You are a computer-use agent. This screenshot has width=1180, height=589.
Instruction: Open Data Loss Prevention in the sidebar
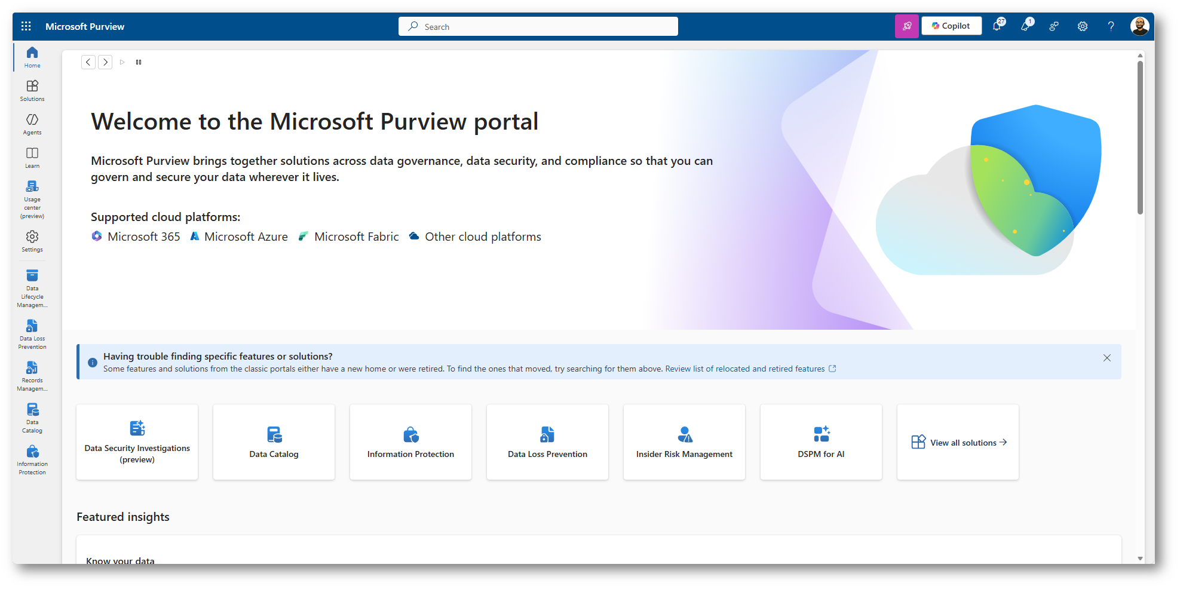[32, 335]
